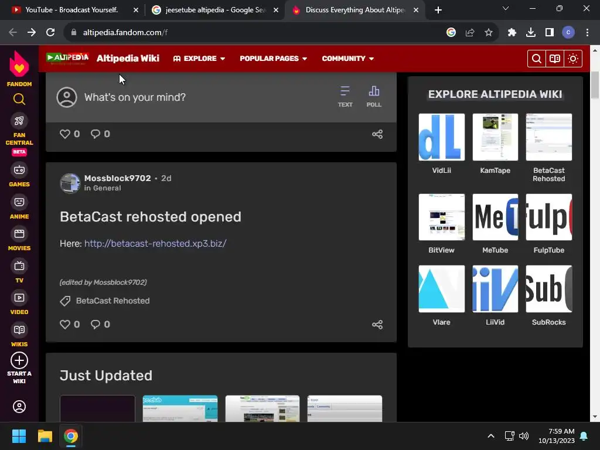Create a poll using POLL icon
This screenshot has width=600, height=450.
click(374, 97)
